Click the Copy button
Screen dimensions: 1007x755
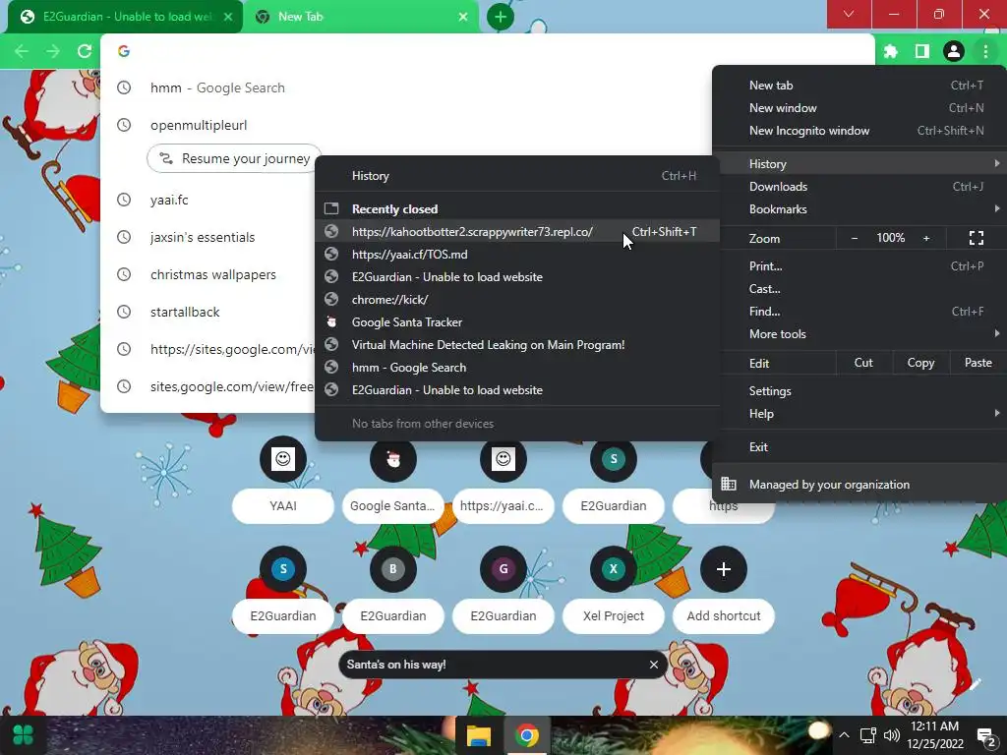pyautogui.click(x=920, y=363)
